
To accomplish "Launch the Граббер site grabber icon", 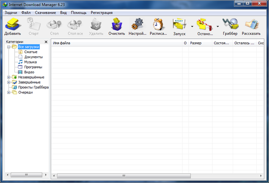I will [x=230, y=25].
